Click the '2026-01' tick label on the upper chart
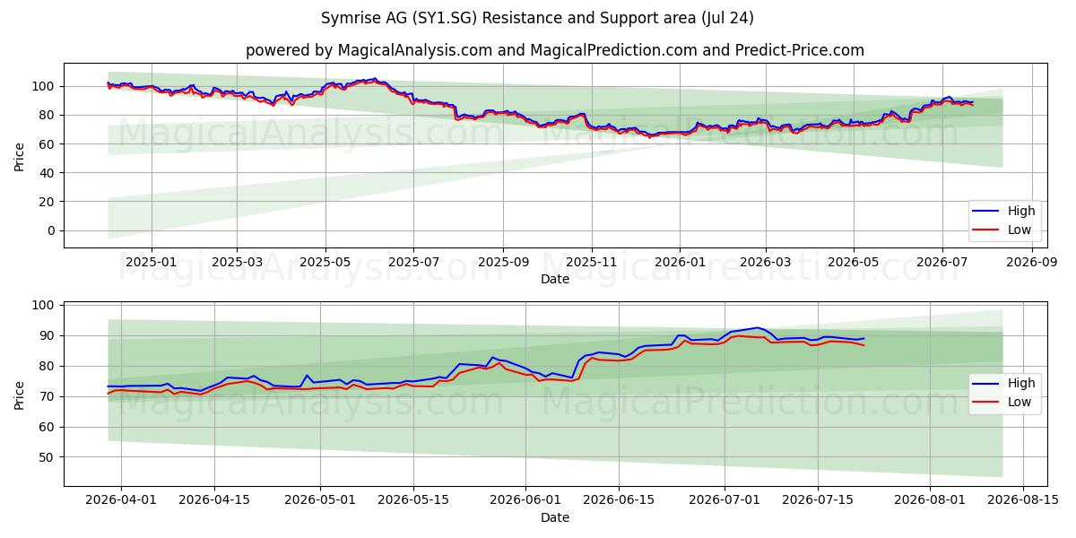The width and height of the screenshot is (1076, 538). [x=680, y=262]
